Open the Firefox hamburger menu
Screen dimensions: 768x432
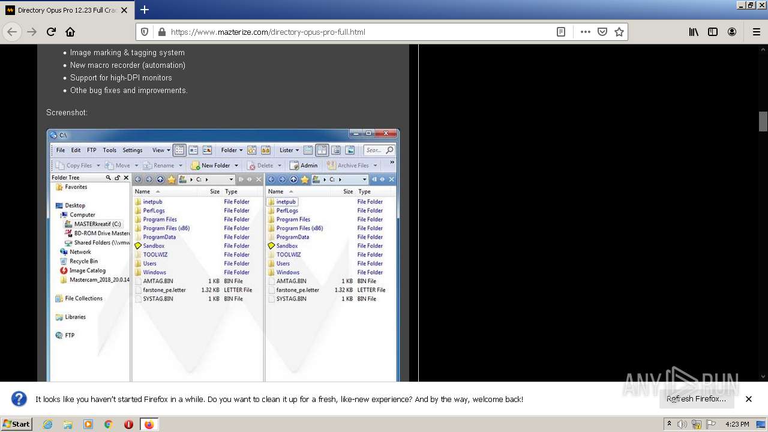tap(756, 32)
